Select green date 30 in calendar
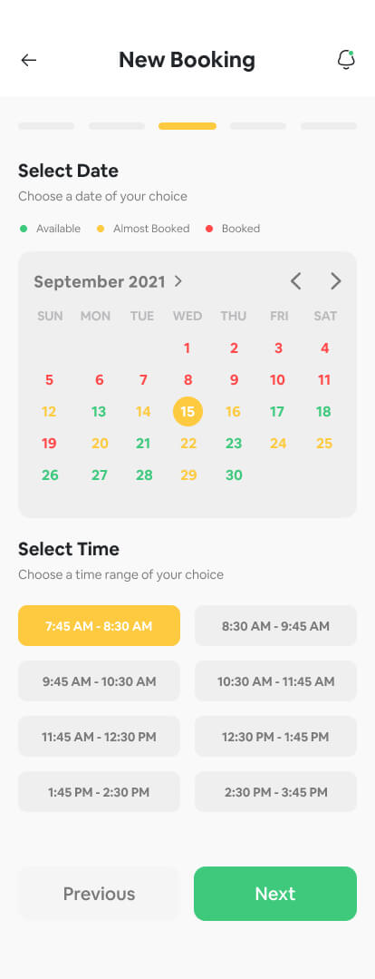The image size is (375, 979). tap(234, 475)
